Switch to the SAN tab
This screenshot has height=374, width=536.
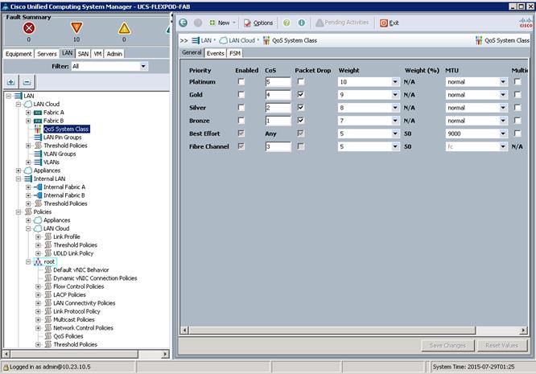click(83, 54)
